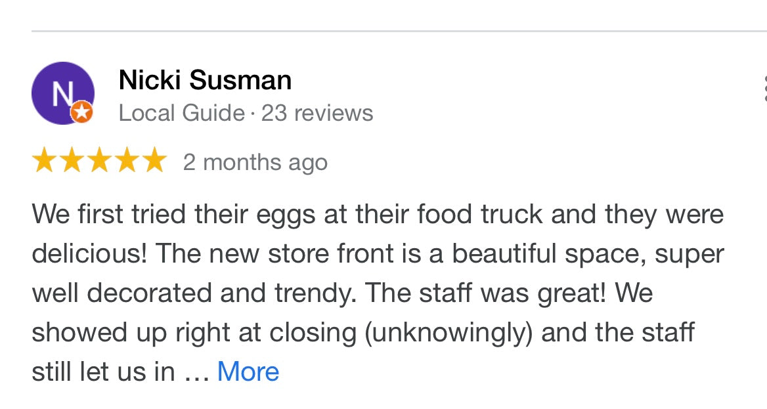Select the first yellow rating star
The height and width of the screenshot is (409, 767).
45,160
